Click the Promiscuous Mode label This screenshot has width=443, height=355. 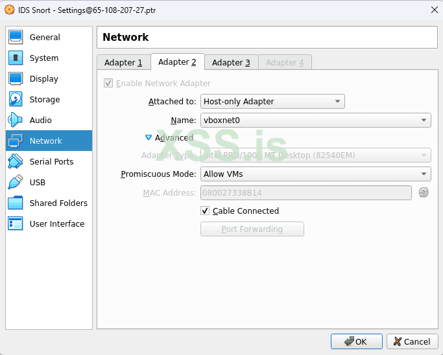coord(158,174)
